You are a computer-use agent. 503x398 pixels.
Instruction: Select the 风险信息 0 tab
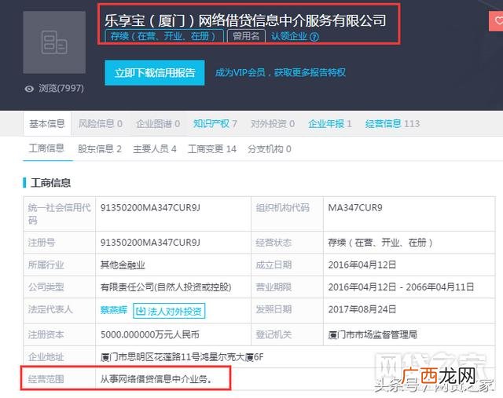click(101, 124)
